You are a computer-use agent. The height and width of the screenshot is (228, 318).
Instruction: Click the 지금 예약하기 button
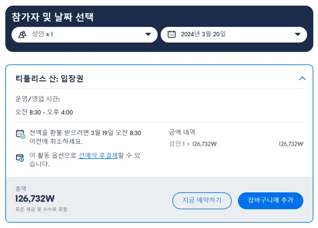click(202, 201)
